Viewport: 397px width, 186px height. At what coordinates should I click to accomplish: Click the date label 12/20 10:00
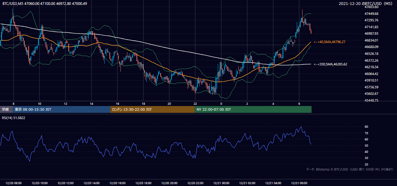[39, 183]
